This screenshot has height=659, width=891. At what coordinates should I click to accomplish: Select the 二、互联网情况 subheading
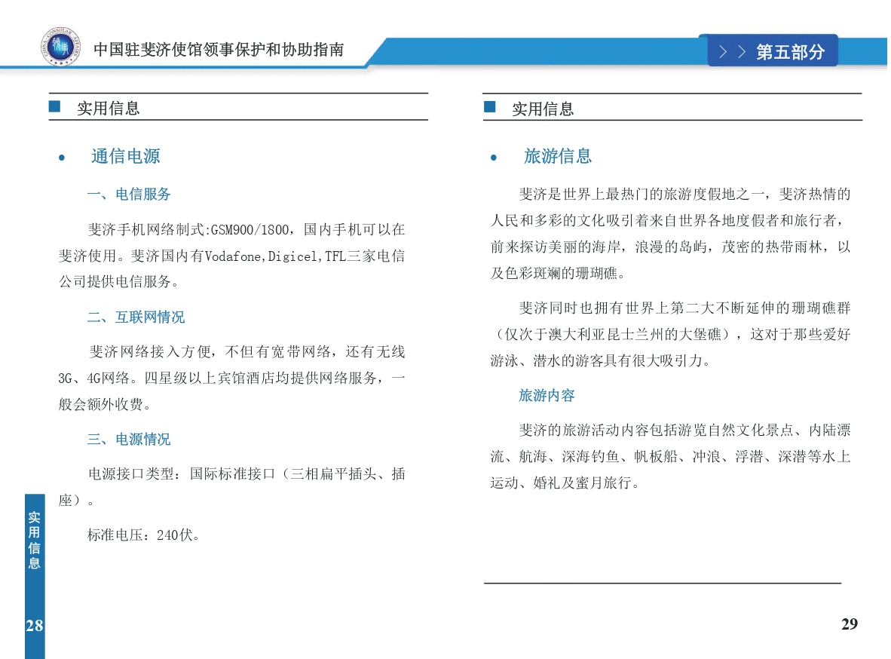(136, 317)
